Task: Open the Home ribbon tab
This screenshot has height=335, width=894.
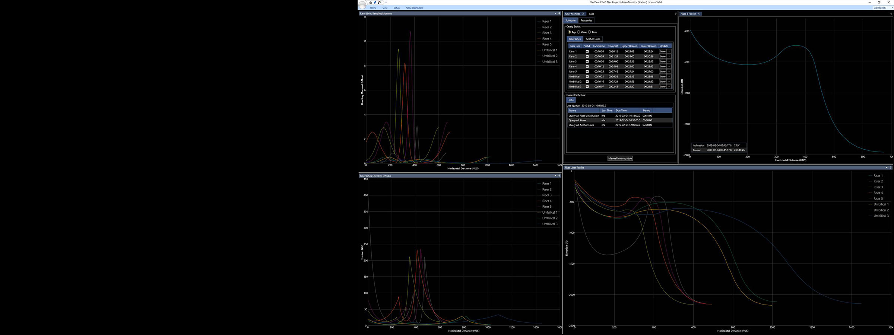Action: pyautogui.click(x=373, y=8)
